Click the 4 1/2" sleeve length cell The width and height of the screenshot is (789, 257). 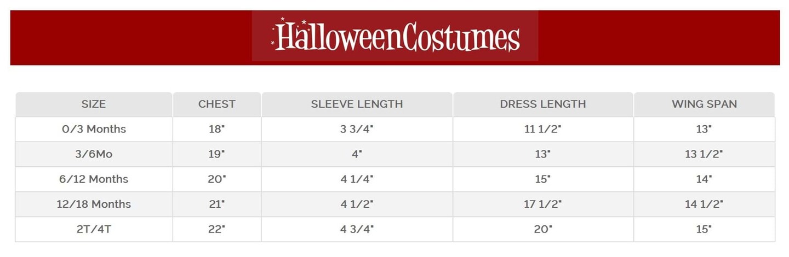(357, 205)
